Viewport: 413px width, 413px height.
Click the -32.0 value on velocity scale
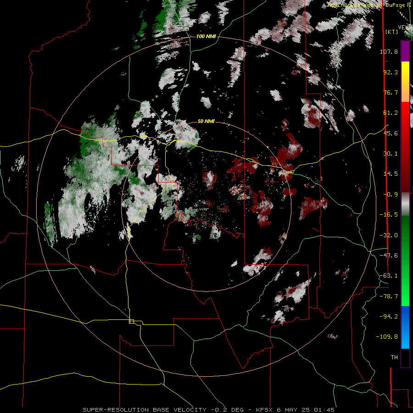tap(389, 235)
